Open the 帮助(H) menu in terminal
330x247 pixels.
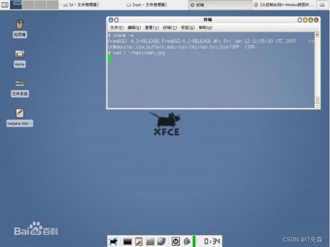206,28
